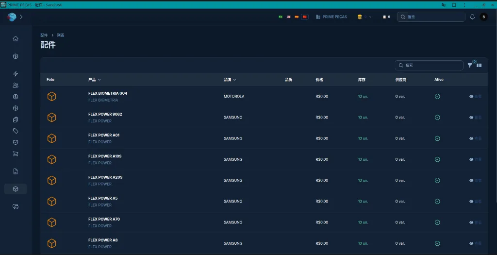Click the dollar icon just below home icon
Image resolution: width=497 pixels, height=255 pixels.
click(16, 56)
